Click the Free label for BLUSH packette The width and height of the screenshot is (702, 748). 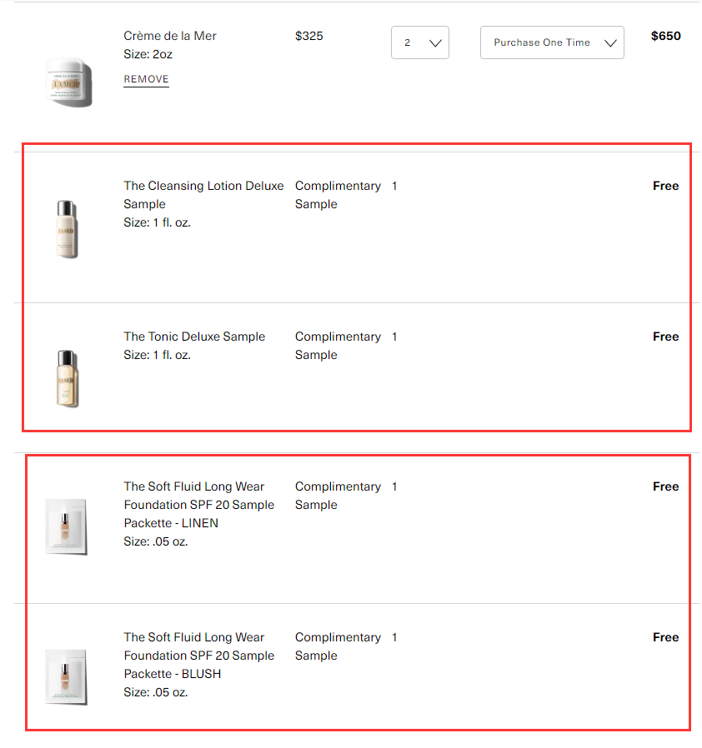pos(665,637)
